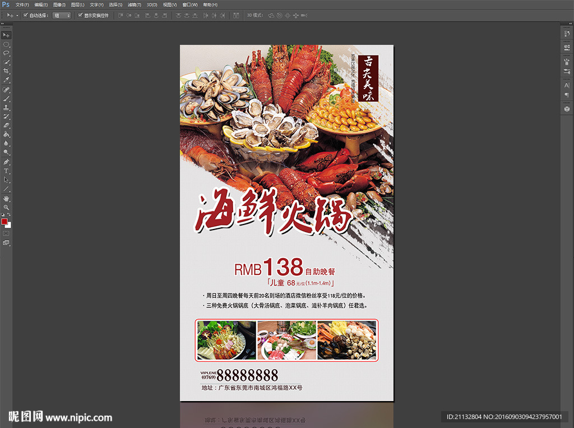Click the red foreground color swatch
This screenshot has height=428, width=574.
5,222
